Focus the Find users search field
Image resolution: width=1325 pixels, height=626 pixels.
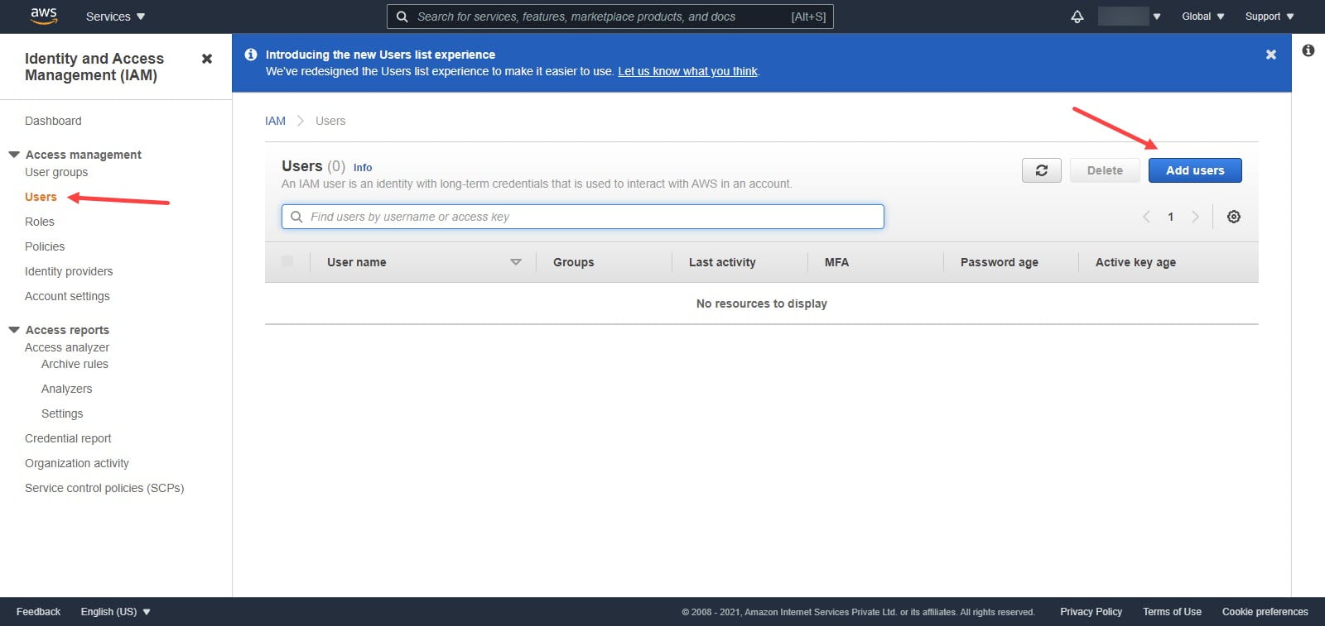[583, 217]
